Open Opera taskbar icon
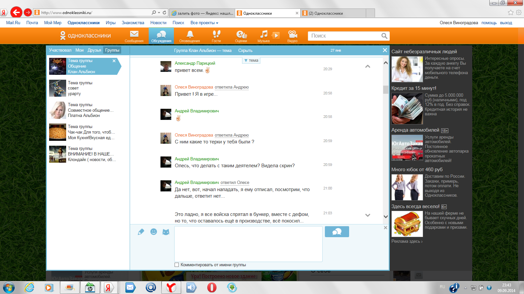 (212, 288)
